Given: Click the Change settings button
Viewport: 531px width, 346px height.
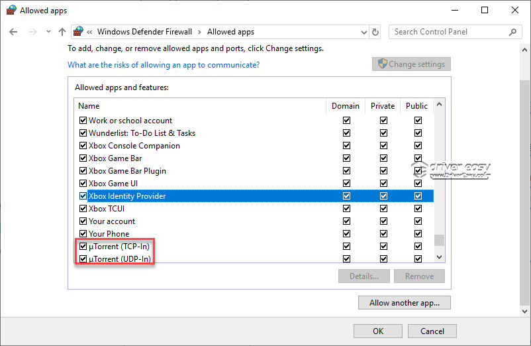Looking at the screenshot, I should coord(411,64).
